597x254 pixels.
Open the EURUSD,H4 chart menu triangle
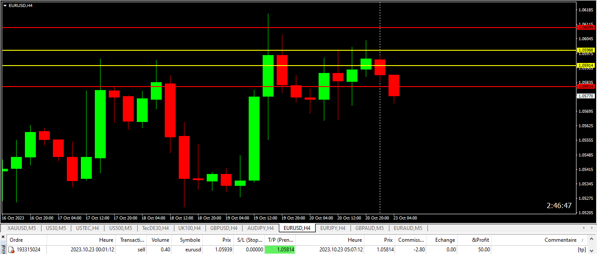point(5,5)
